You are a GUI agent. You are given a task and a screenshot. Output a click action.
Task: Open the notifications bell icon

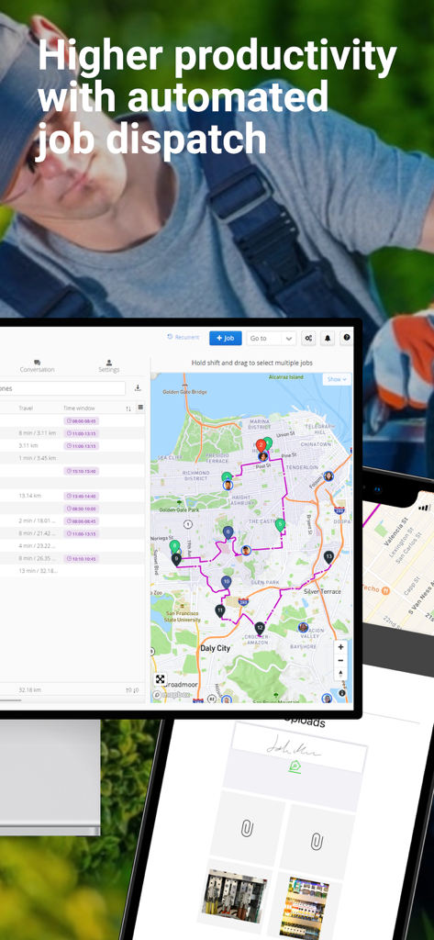(328, 338)
